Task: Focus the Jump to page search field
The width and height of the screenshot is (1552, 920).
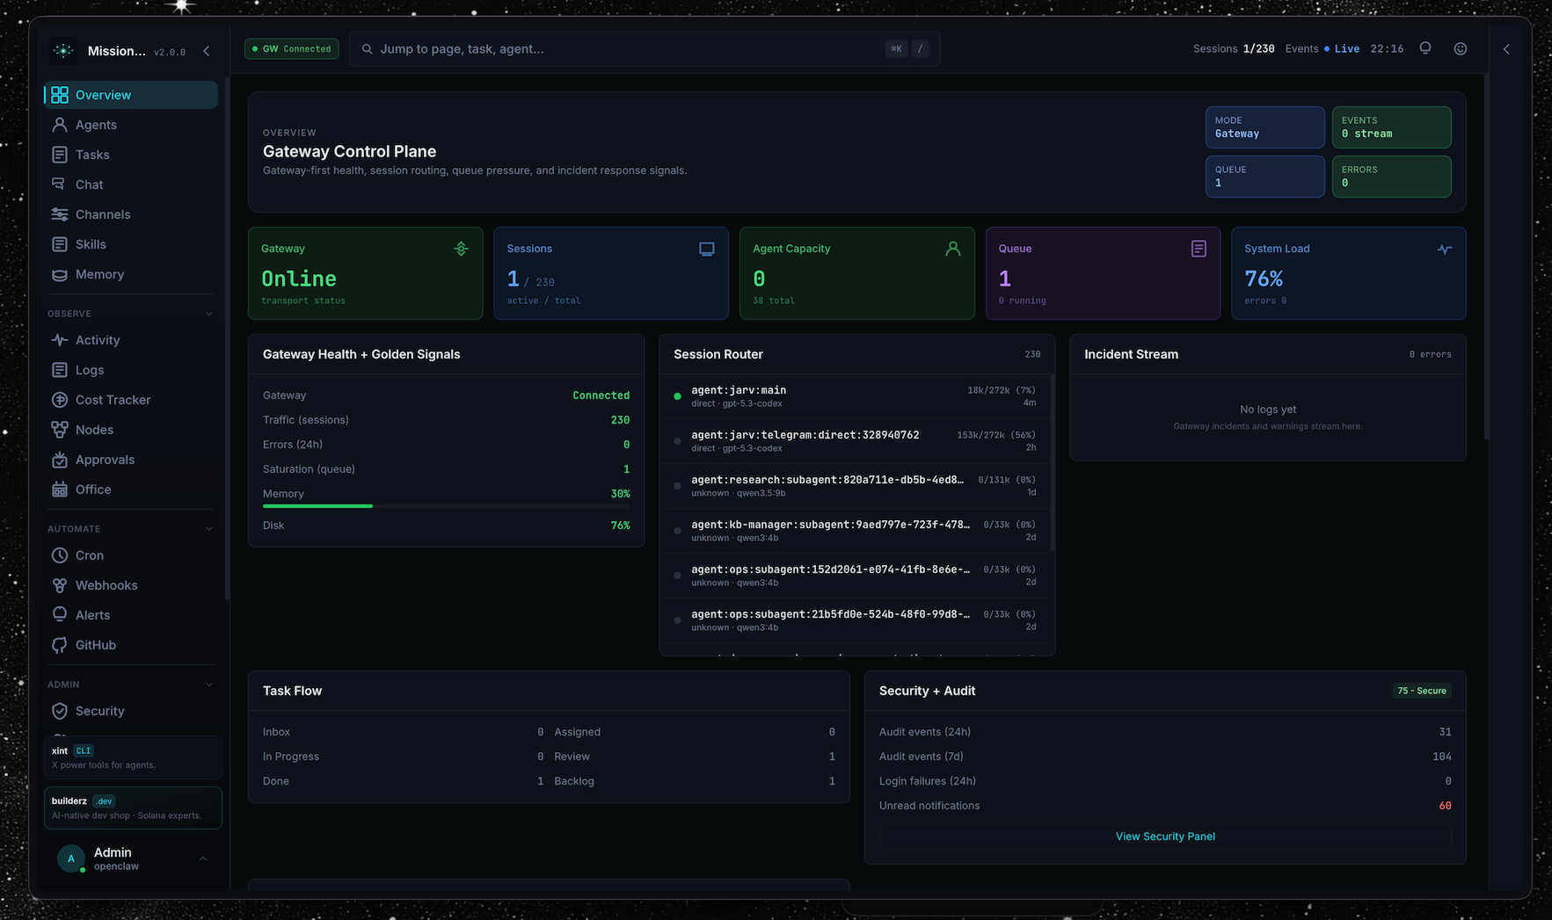Action: (x=616, y=49)
